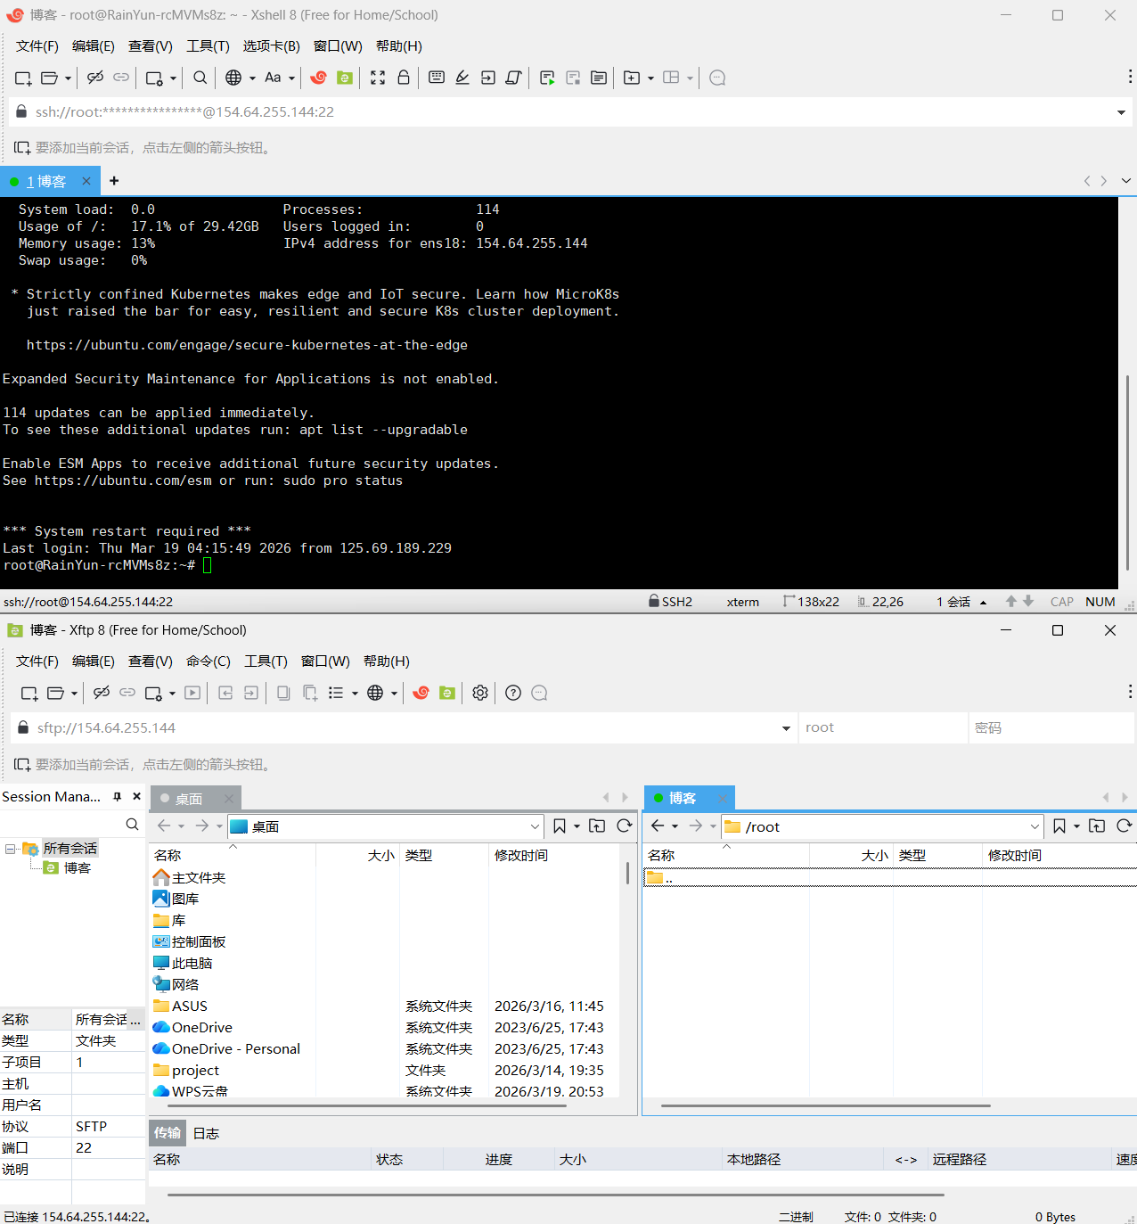Click the lock icon in Xshell toolbar
The image size is (1137, 1224).
tap(404, 78)
